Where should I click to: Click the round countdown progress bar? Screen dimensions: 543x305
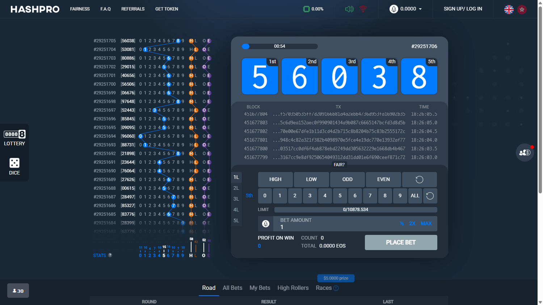point(279,46)
